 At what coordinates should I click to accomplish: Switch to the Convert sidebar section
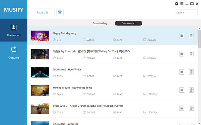(x=14, y=53)
